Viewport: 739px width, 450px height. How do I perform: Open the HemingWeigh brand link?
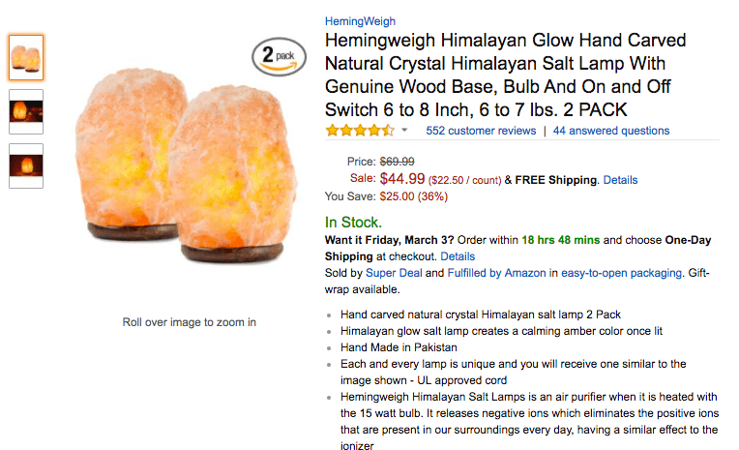pos(360,21)
